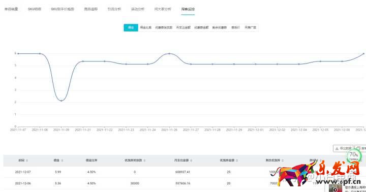Screen dimensions: 366x192
Task: Click the lowest data point at 2021-11-09
Action: [x=61, y=101]
